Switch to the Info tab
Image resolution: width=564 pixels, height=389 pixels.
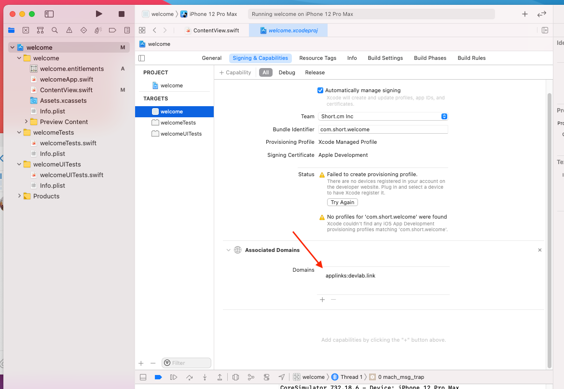pos(352,58)
